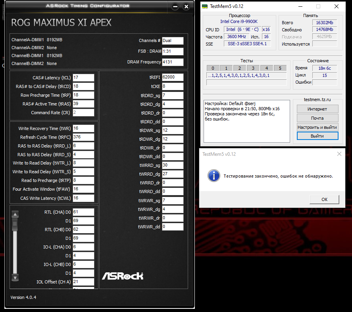Click the Version 4.0.4 label
The height and width of the screenshot is (312, 352).
tap(23, 297)
